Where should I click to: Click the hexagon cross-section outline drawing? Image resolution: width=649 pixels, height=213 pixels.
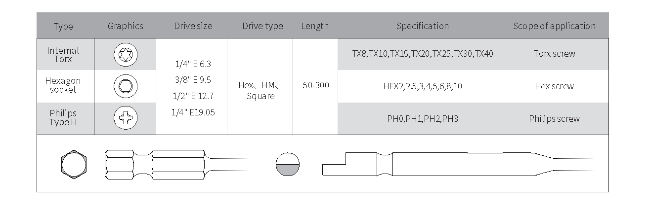[75, 164]
